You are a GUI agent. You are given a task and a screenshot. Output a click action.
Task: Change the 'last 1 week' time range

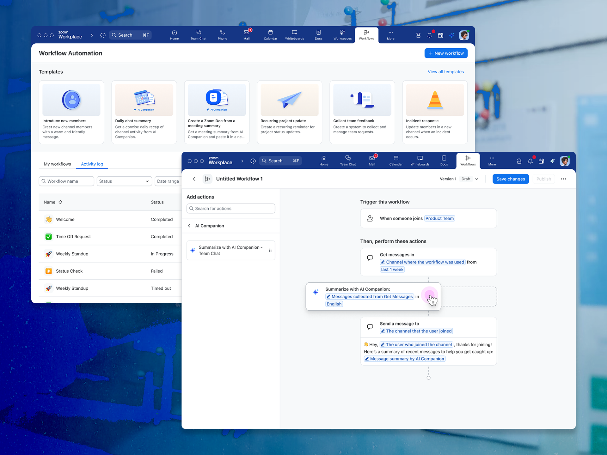(392, 270)
